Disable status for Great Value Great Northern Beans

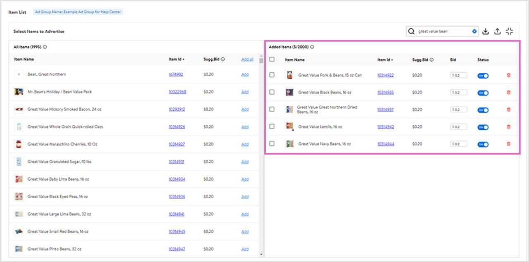[x=483, y=110]
